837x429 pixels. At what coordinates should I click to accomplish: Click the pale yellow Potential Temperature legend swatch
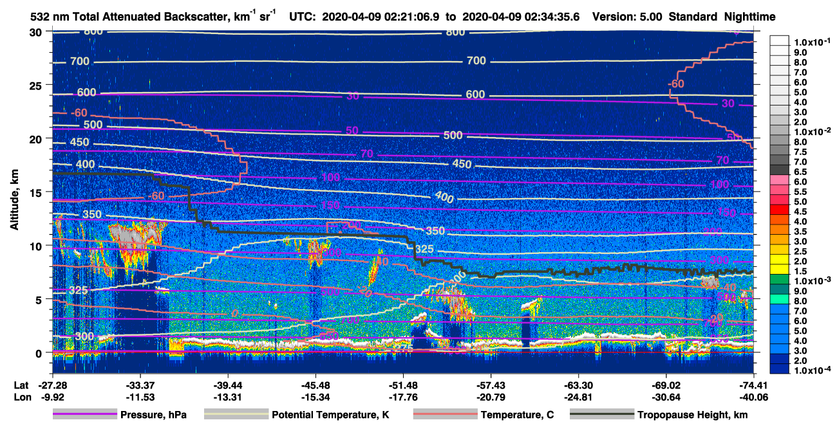(x=236, y=415)
